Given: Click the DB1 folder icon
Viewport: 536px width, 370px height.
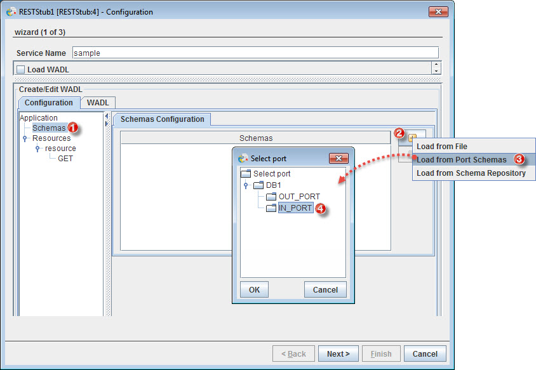Looking at the screenshot, I should (x=258, y=185).
